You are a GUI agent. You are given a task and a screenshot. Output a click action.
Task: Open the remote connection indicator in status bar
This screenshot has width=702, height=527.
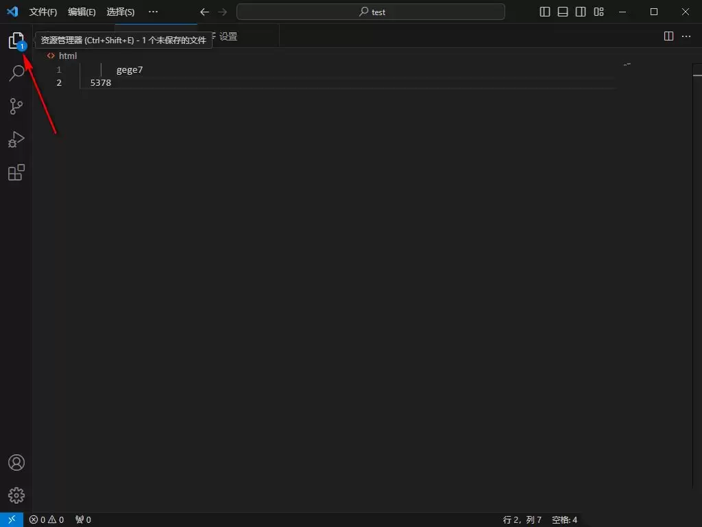[12, 519]
